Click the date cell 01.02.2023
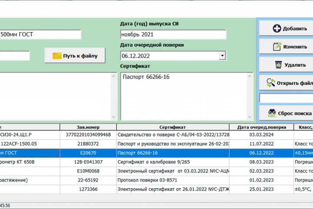The width and height of the screenshot is (313, 209). tap(262, 180)
